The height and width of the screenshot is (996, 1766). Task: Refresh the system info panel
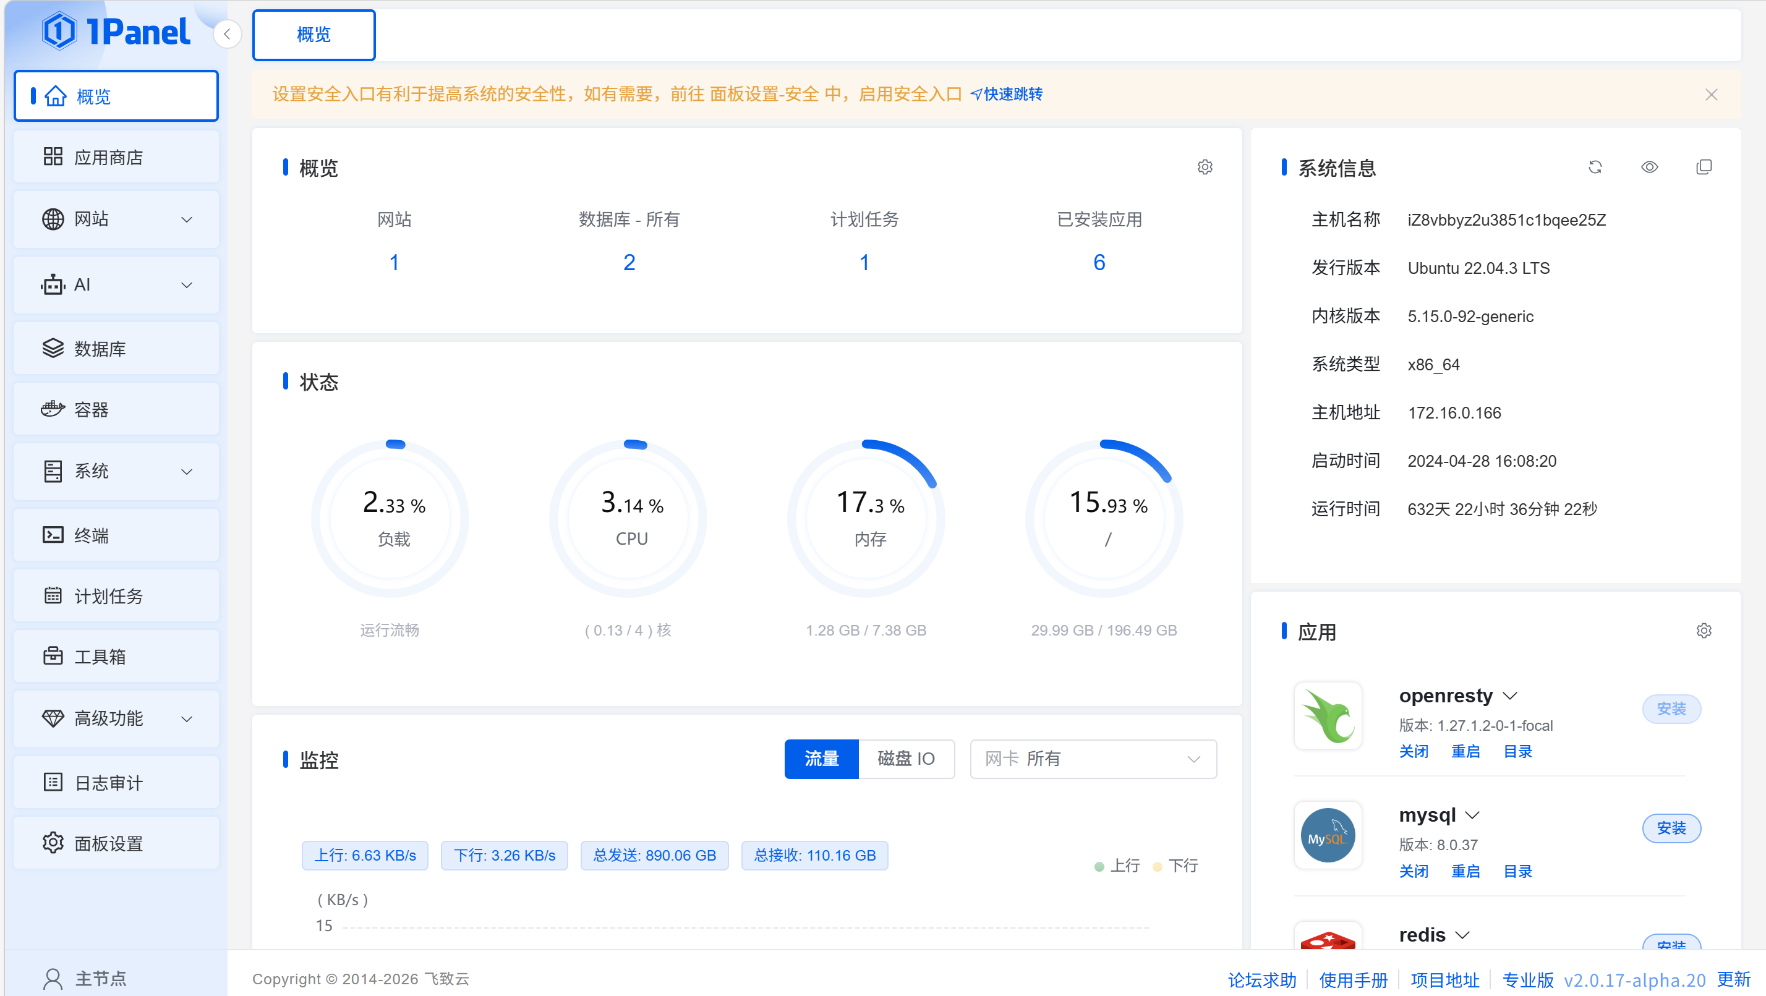1595,168
